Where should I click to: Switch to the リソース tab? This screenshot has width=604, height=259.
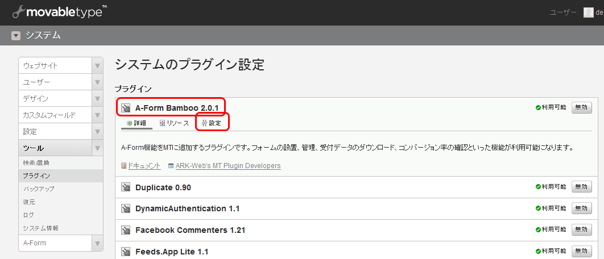[174, 123]
